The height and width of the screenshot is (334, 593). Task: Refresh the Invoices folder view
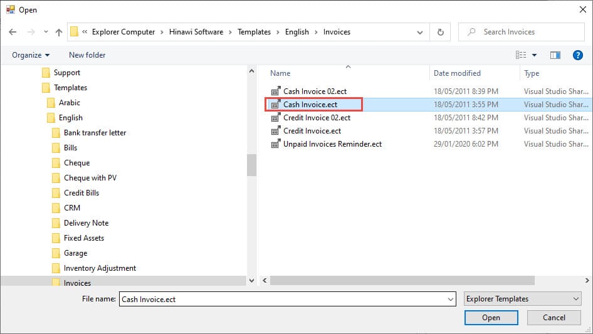(440, 32)
